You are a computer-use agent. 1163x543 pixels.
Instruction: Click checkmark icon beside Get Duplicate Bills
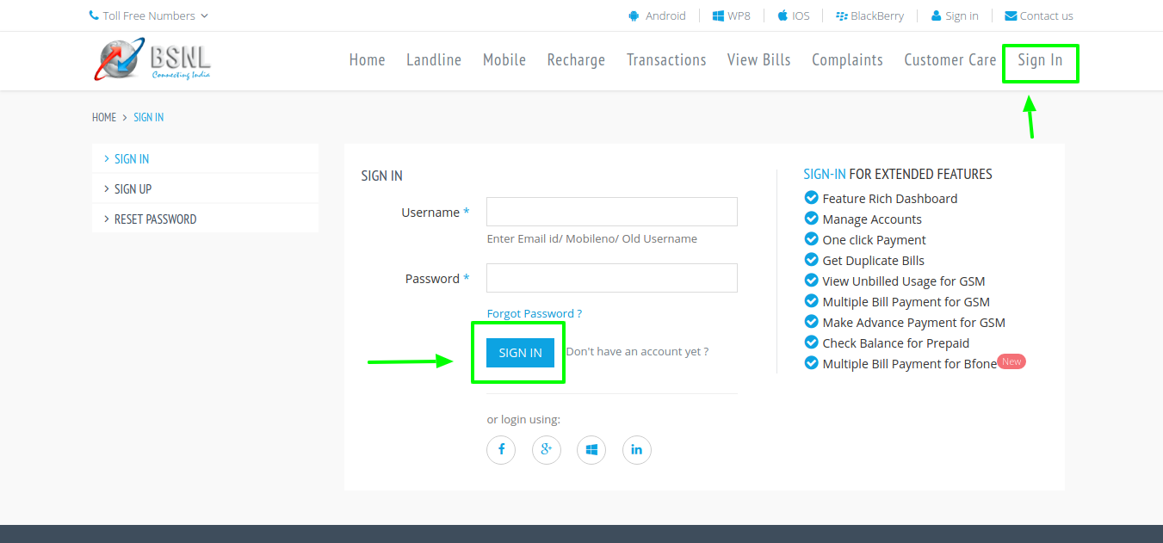point(811,260)
